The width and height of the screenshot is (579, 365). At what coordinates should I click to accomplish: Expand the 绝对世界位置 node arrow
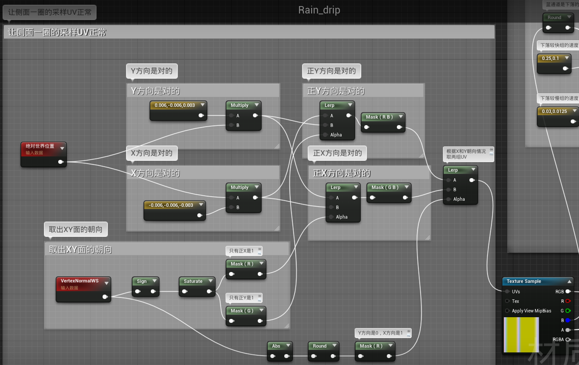coord(62,148)
